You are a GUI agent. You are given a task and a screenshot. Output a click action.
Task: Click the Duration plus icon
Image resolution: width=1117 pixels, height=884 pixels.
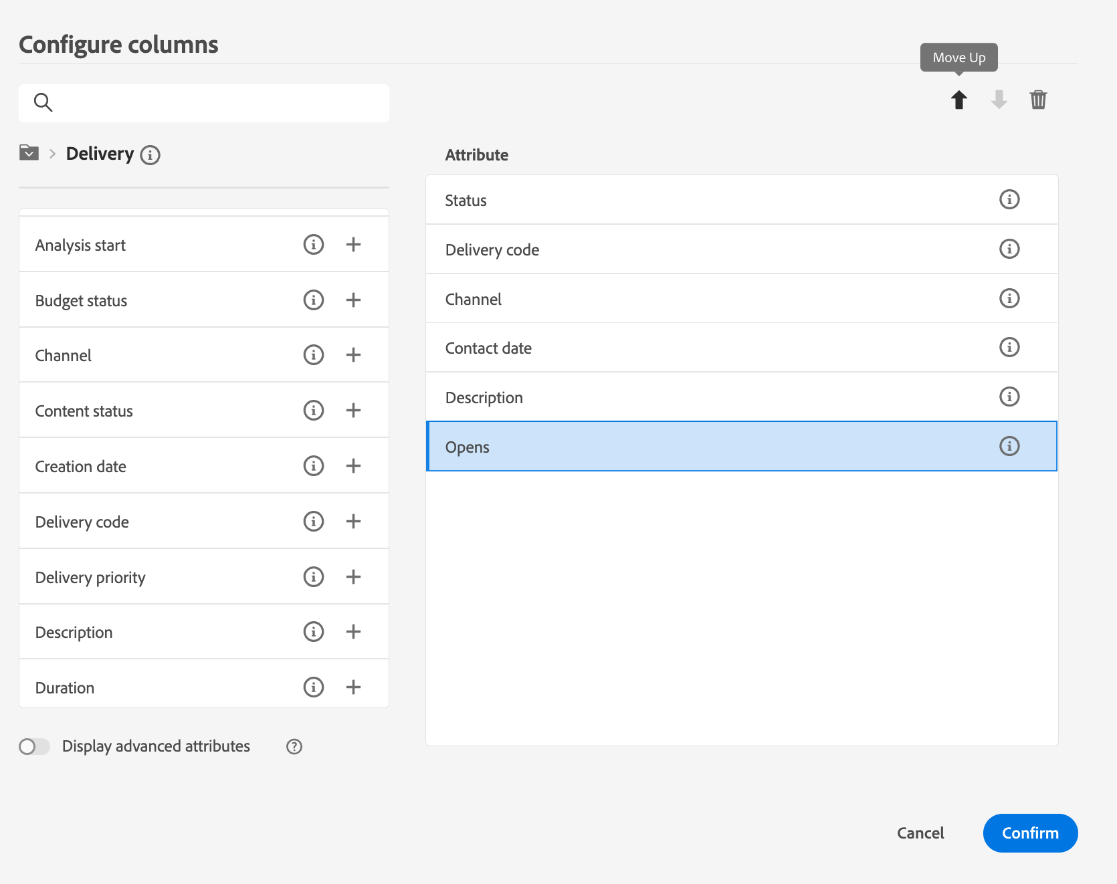pyautogui.click(x=353, y=687)
